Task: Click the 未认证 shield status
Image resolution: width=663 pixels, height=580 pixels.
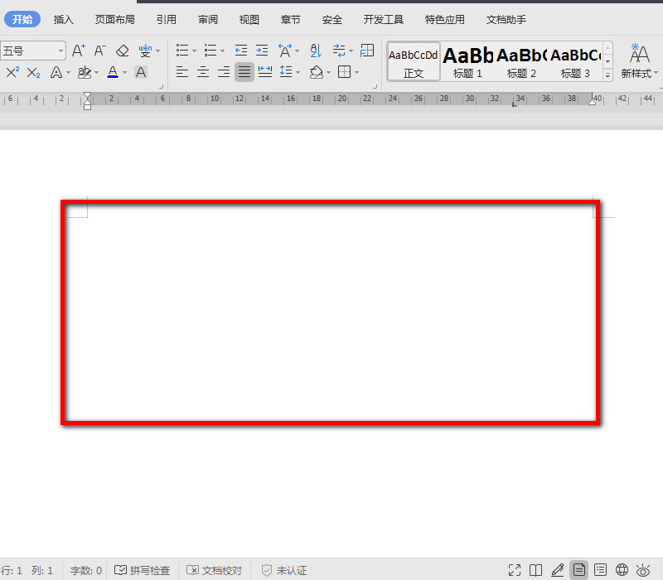Action: point(283,570)
